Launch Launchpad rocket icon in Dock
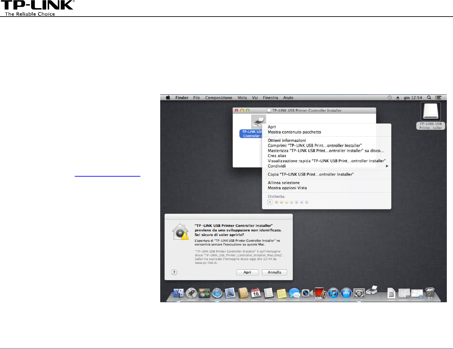This screenshot has width=453, height=349. pyautogui.click(x=191, y=293)
